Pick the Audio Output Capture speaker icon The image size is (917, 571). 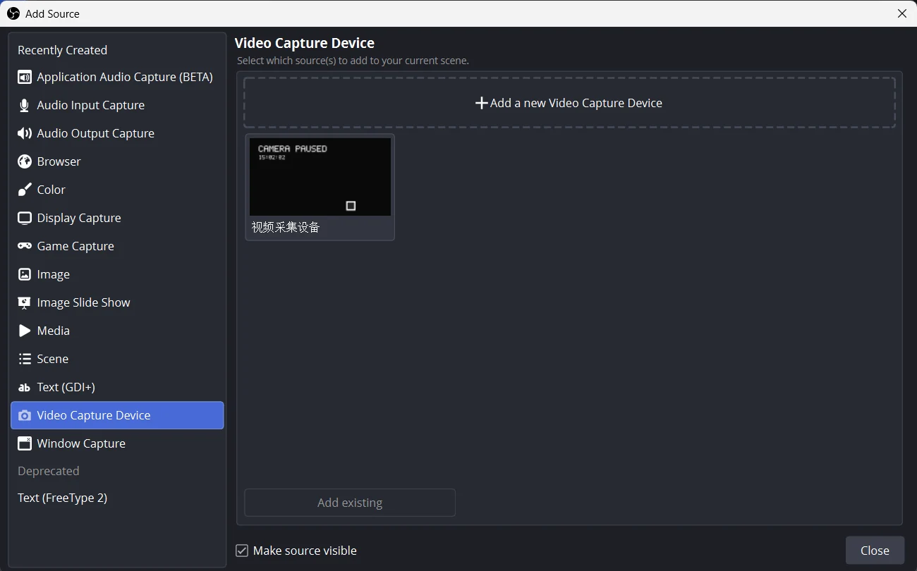click(x=25, y=133)
